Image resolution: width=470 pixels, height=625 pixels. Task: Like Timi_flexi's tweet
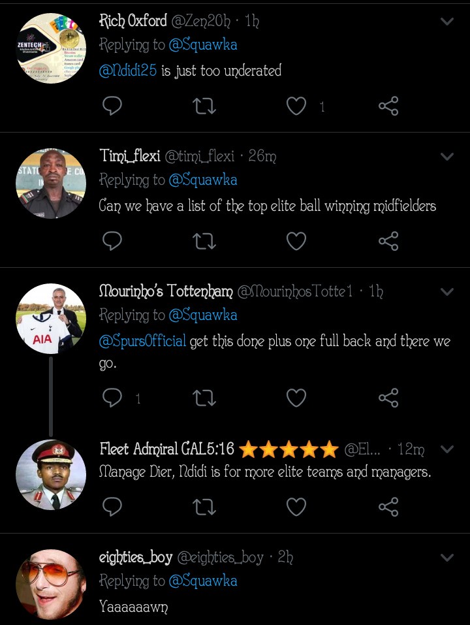click(x=296, y=241)
